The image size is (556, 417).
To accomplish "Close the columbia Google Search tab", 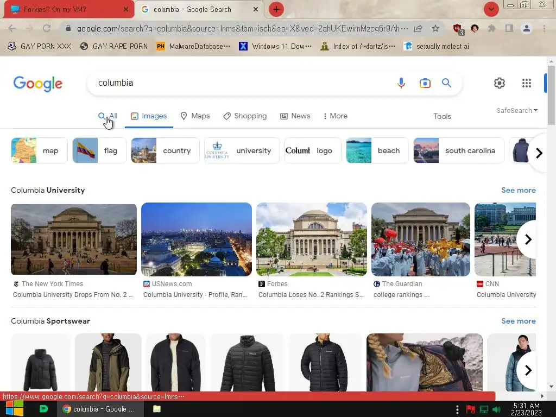I will (x=255, y=10).
